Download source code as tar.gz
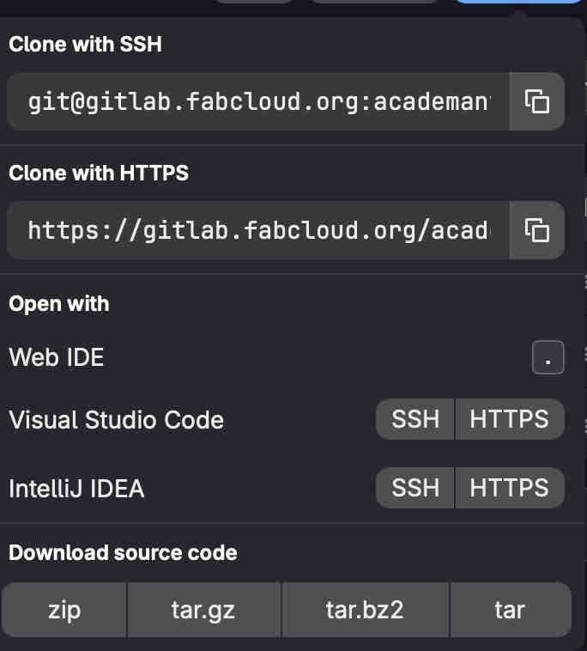 click(203, 610)
